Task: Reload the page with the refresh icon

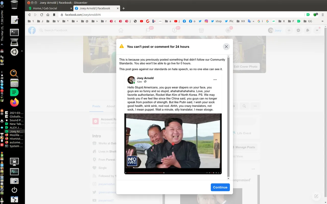Action: pyautogui.click(x=42, y=15)
